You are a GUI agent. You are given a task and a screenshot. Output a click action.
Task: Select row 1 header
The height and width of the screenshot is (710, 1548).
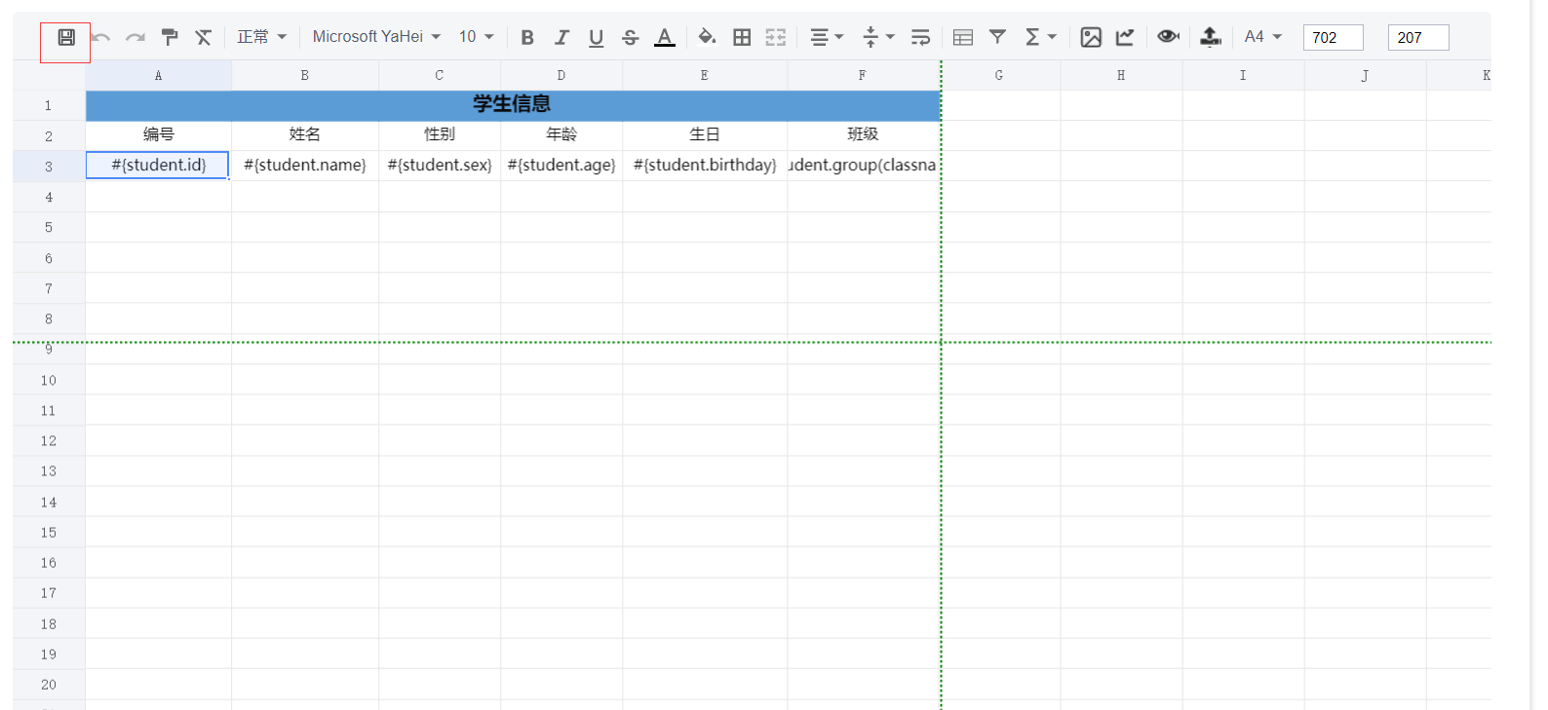point(49,105)
